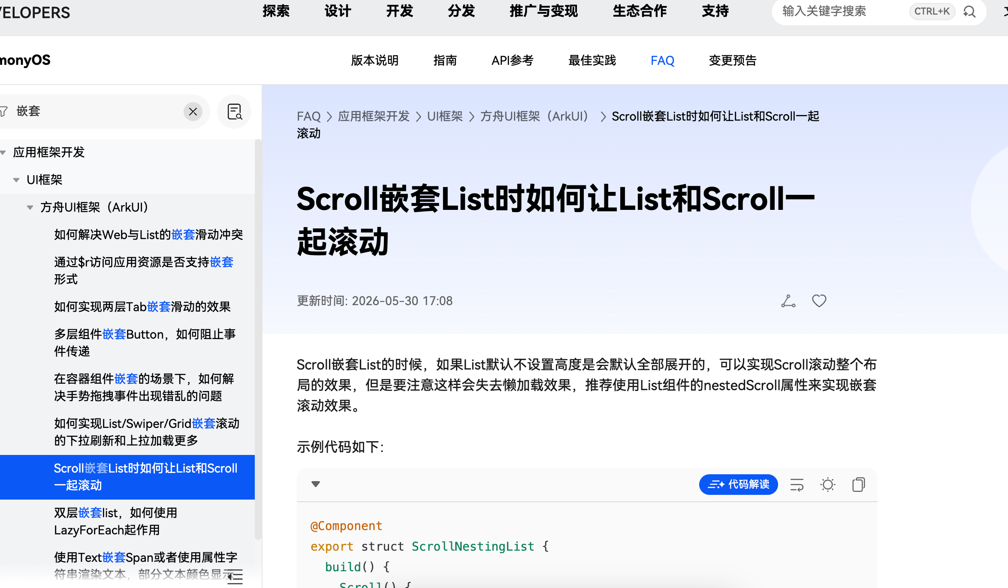1008x588 pixels.
Task: Open 如何实现两层Tab嵌套滑动的效果
Action: pyautogui.click(x=142, y=307)
